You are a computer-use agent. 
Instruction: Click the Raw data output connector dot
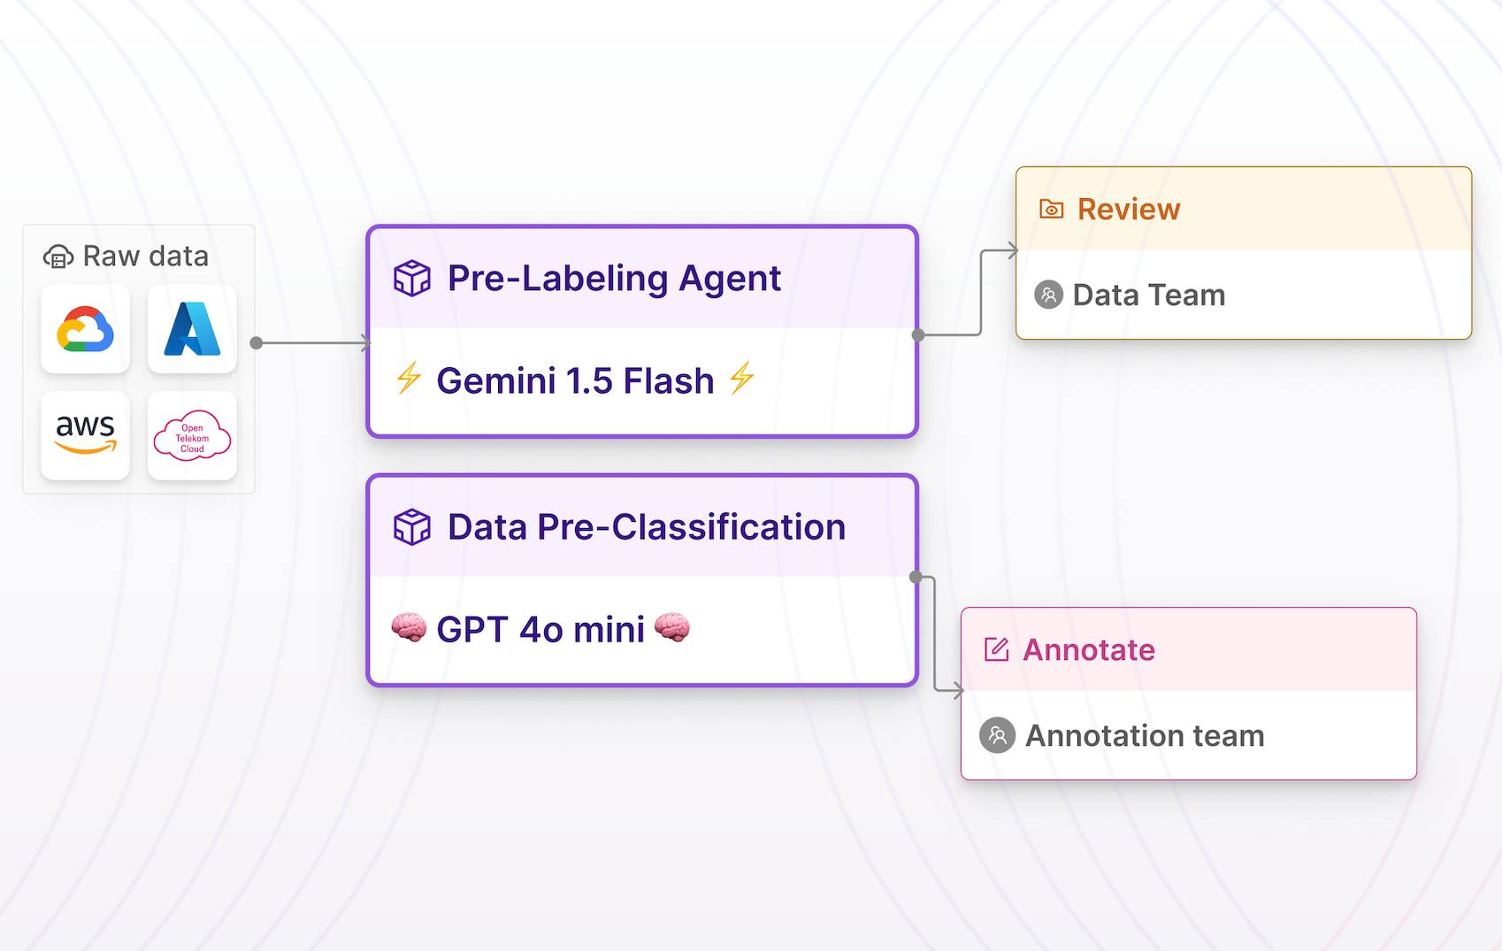tap(257, 343)
